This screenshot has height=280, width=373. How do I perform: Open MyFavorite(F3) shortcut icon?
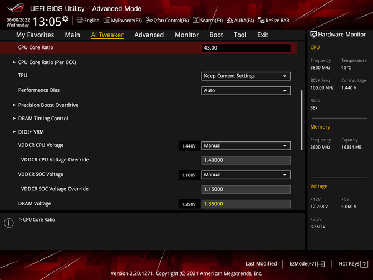107,21
